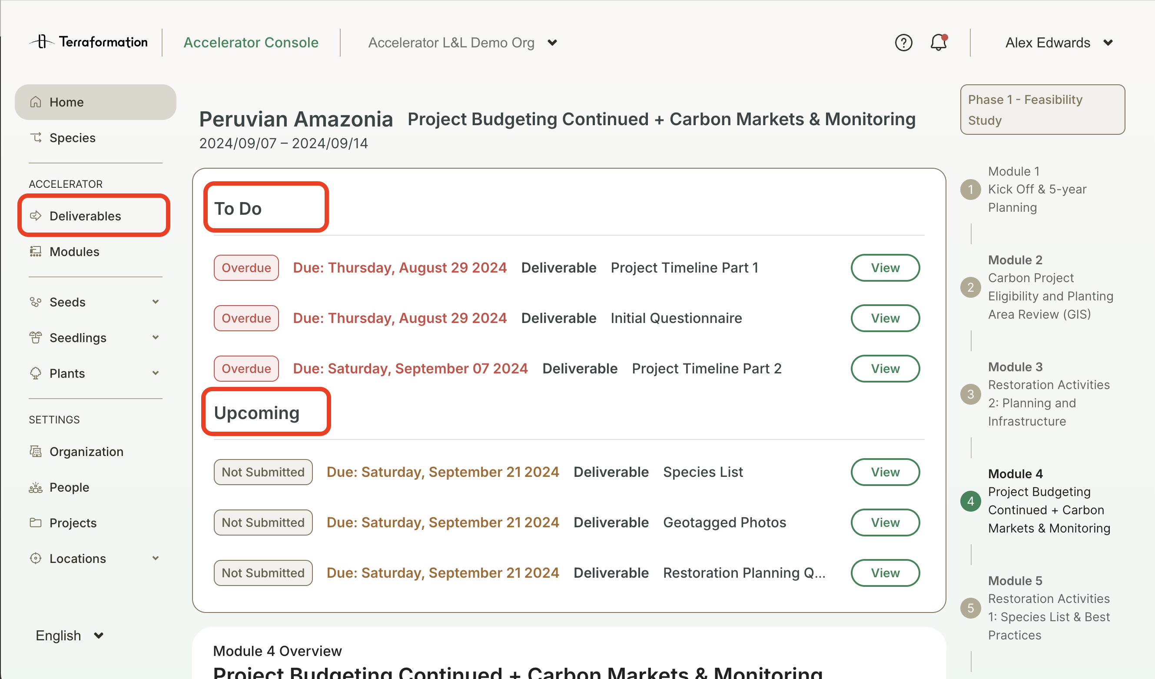The height and width of the screenshot is (679, 1155).
Task: Open Module 3 Restoration Activities 2
Action: (1049, 394)
